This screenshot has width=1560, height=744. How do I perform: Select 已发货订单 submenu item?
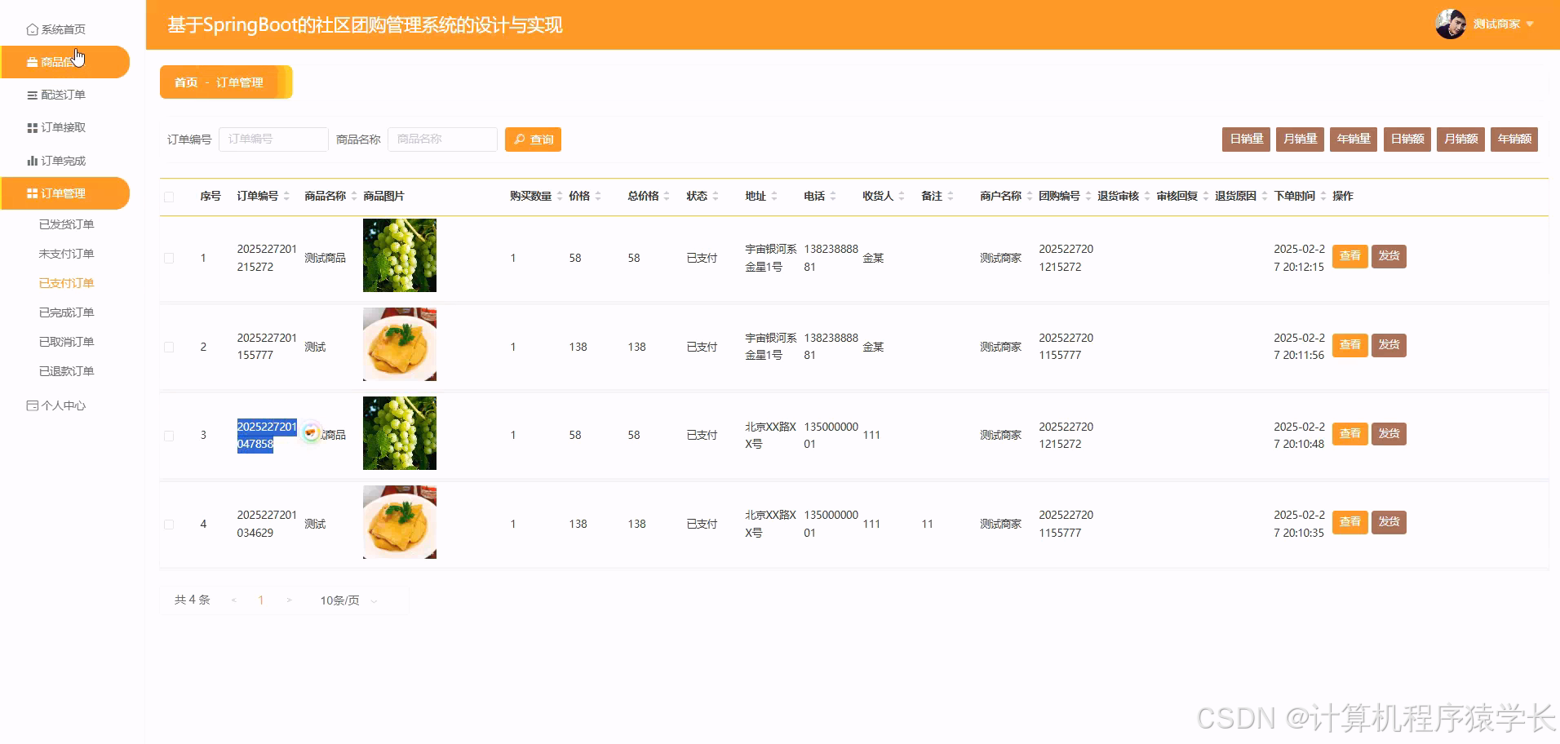pos(66,224)
